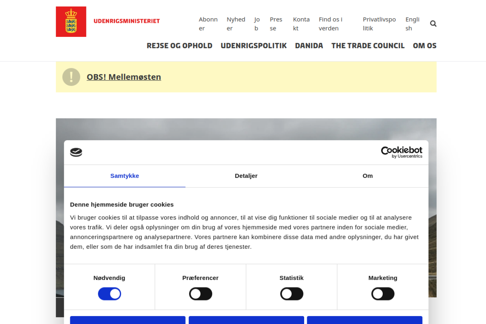Click the Udenrigsministeriet red text wordmark
The image size is (486, 324).
(127, 21)
